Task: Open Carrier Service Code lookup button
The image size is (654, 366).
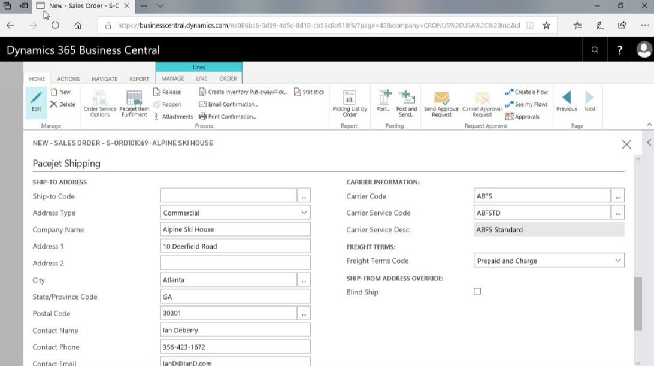Action: 617,213
